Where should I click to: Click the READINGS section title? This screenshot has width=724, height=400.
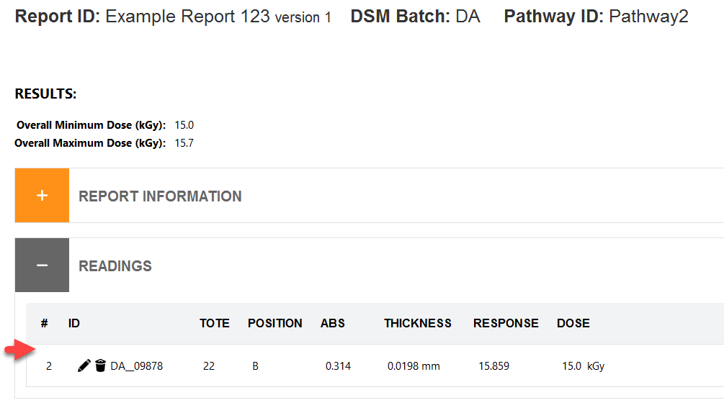[115, 266]
